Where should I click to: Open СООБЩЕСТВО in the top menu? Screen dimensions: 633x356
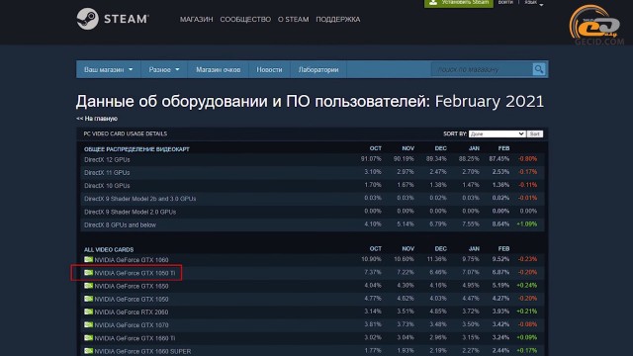245,20
